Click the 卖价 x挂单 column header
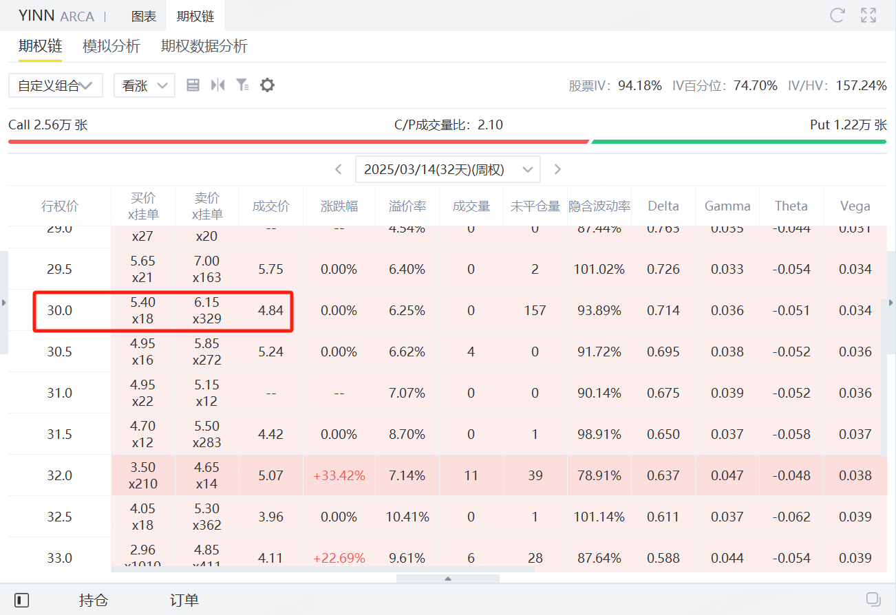This screenshot has width=896, height=615. 207,206
